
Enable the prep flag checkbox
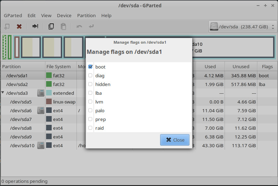(x=90, y=119)
